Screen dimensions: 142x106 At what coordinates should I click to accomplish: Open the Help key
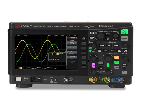coord(101,68)
